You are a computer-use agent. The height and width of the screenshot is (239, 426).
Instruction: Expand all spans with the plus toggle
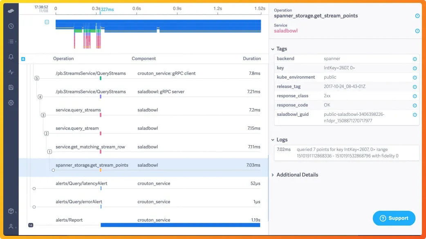tap(23, 59)
